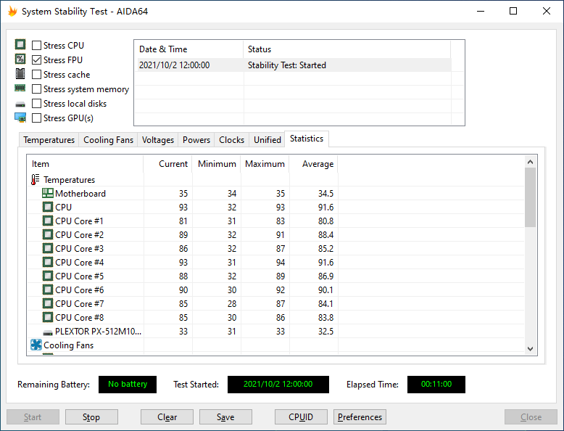Uncheck the Stress FPU checkbox

point(36,59)
